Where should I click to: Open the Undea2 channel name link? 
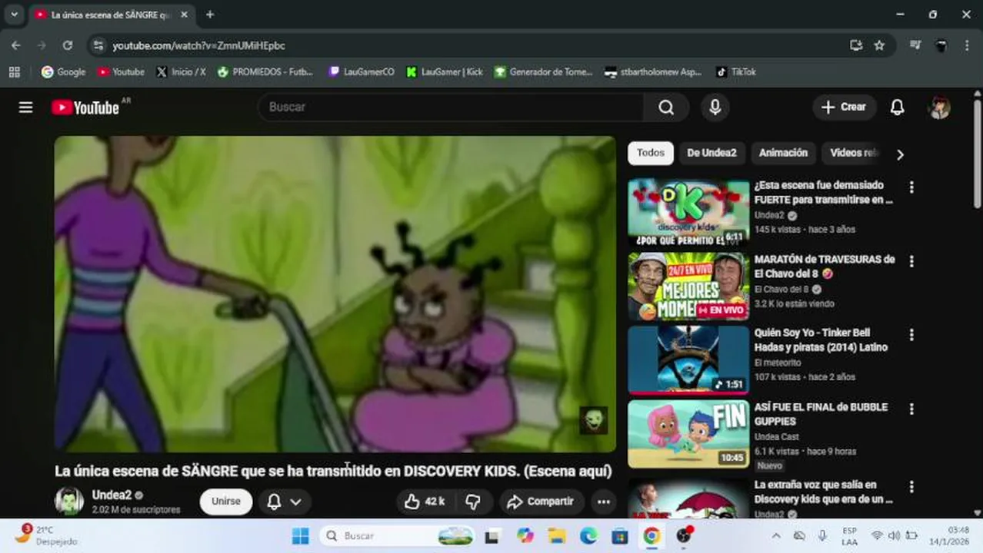point(112,495)
